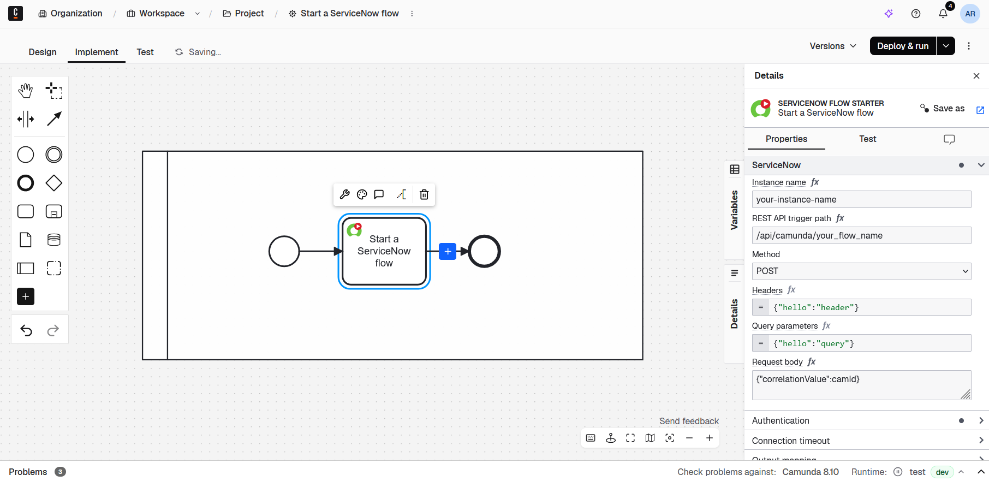The width and height of the screenshot is (989, 481).
Task: Open the Project breadcrumb link
Action: [243, 14]
